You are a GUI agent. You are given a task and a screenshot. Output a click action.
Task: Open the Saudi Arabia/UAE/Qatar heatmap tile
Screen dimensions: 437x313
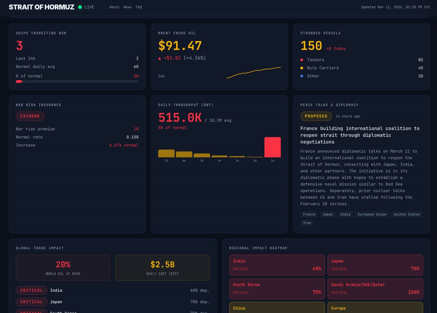tap(375, 289)
